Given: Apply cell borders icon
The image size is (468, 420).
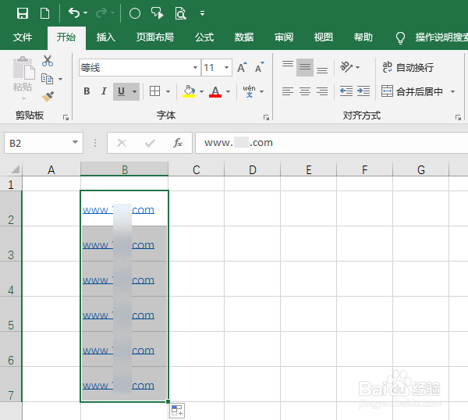Looking at the screenshot, I should [x=154, y=91].
